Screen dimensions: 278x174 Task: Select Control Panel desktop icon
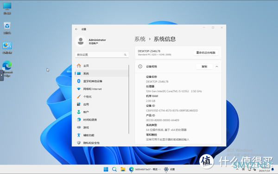7,48
